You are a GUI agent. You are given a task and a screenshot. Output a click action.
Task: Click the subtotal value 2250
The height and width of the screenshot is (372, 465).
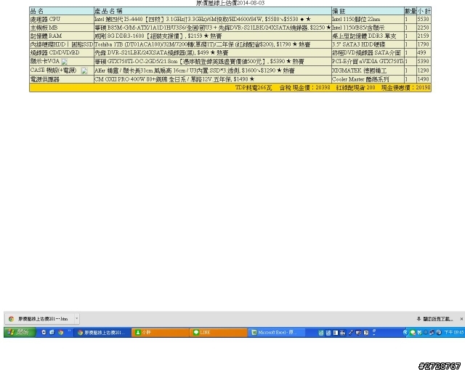tap(423, 28)
